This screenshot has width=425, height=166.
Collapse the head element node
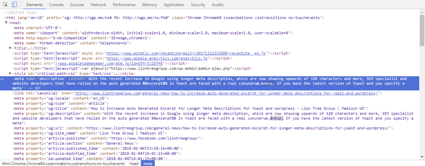[6, 23]
